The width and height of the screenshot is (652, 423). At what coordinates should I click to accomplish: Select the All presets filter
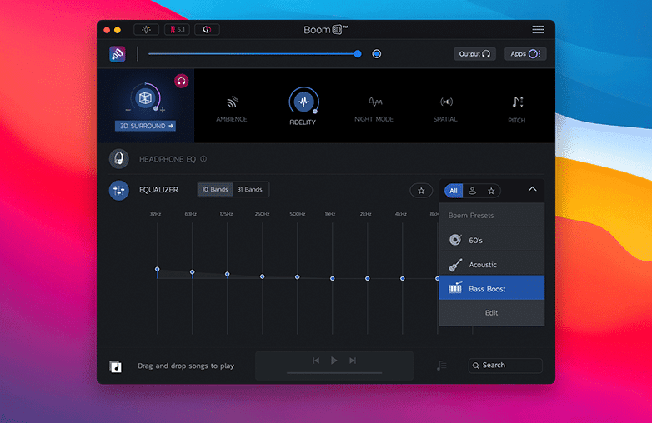coord(454,191)
